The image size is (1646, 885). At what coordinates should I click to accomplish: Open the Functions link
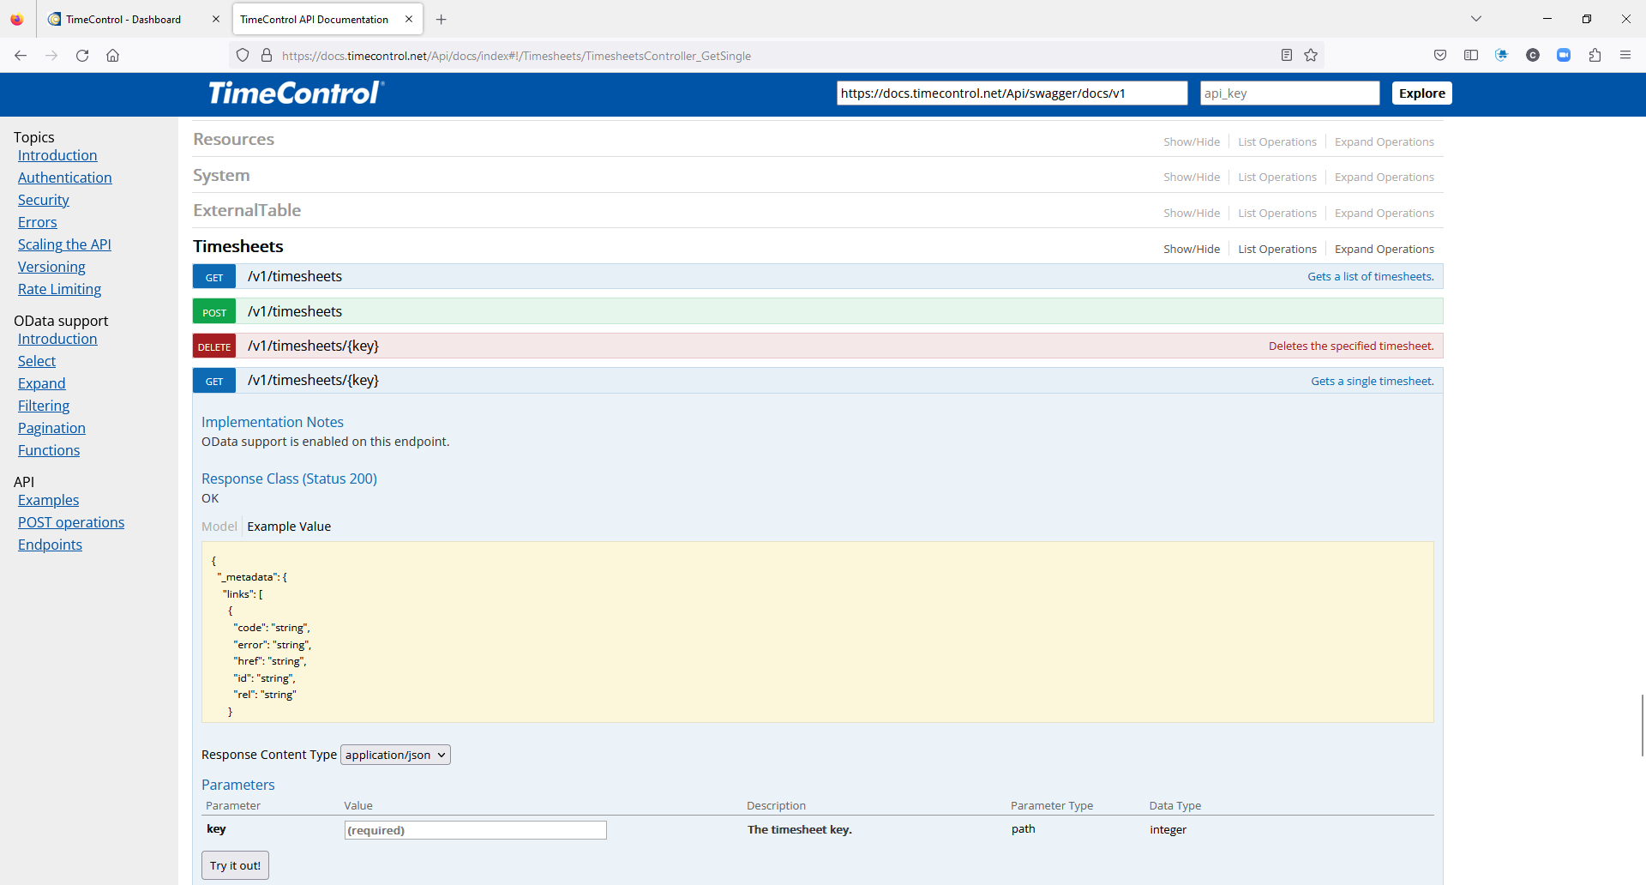click(49, 450)
